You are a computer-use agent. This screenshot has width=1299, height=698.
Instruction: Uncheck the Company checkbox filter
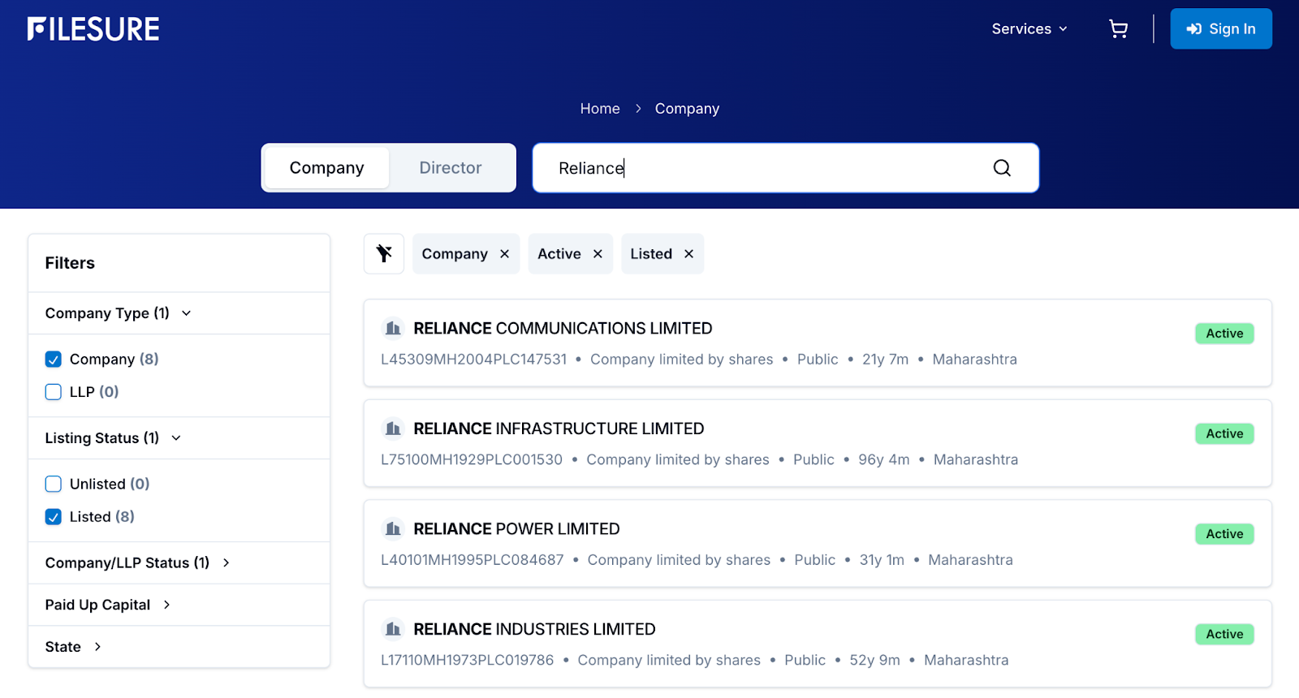[54, 359]
